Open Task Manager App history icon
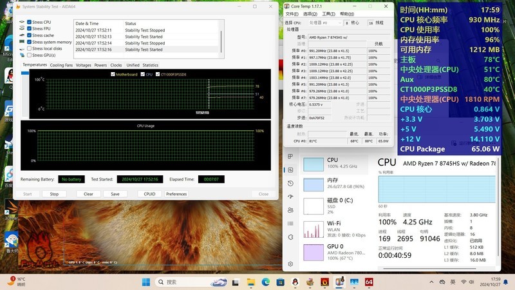This screenshot has width=515, height=290. (x=290, y=184)
